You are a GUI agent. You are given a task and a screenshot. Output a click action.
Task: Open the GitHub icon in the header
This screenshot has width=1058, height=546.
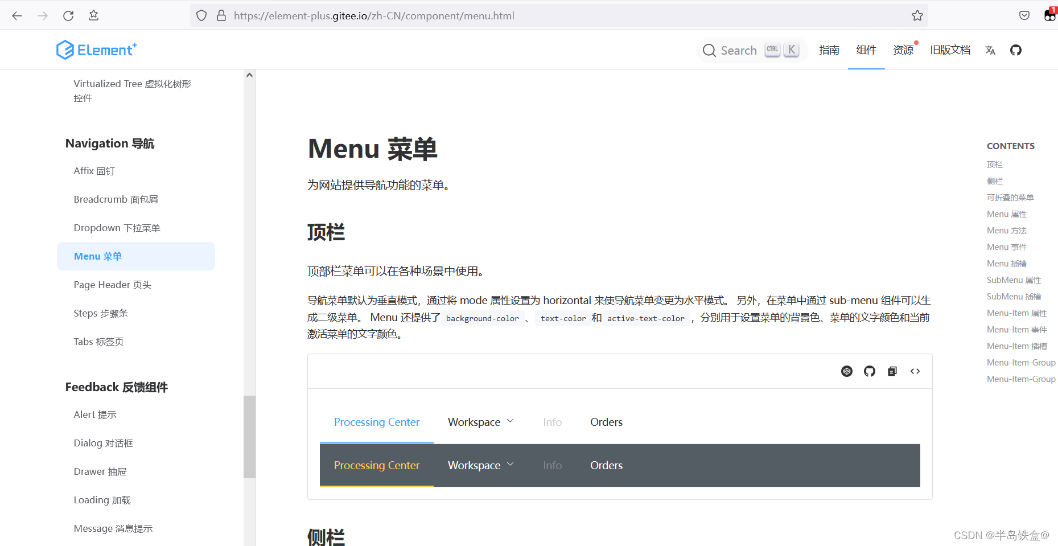coord(1016,50)
